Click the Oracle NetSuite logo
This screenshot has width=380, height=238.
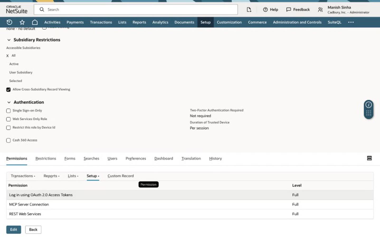coord(17,10)
